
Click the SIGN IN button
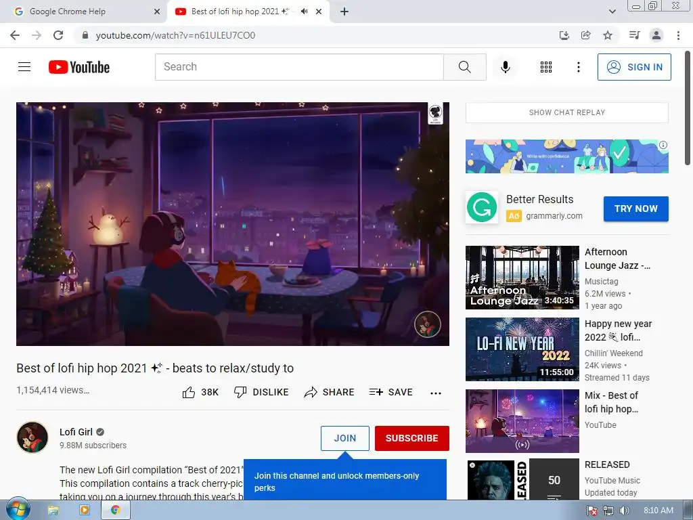[634, 67]
